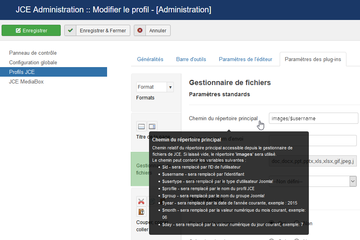Click the Gestionnaire de fichiers heading

tap(230, 83)
